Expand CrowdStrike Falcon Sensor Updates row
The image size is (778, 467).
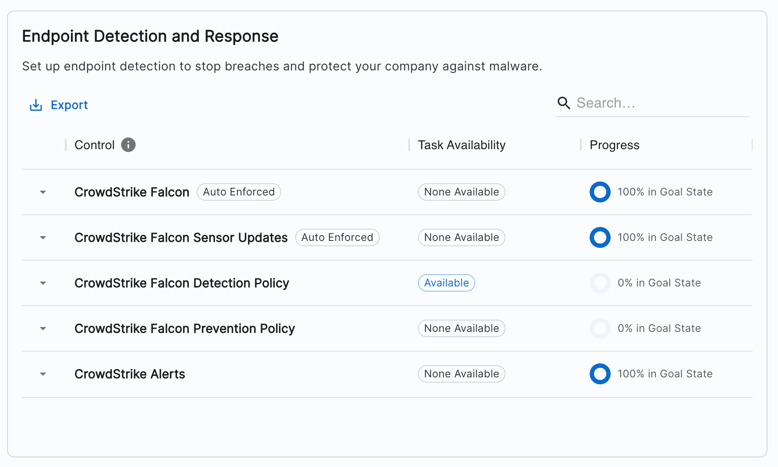43,238
